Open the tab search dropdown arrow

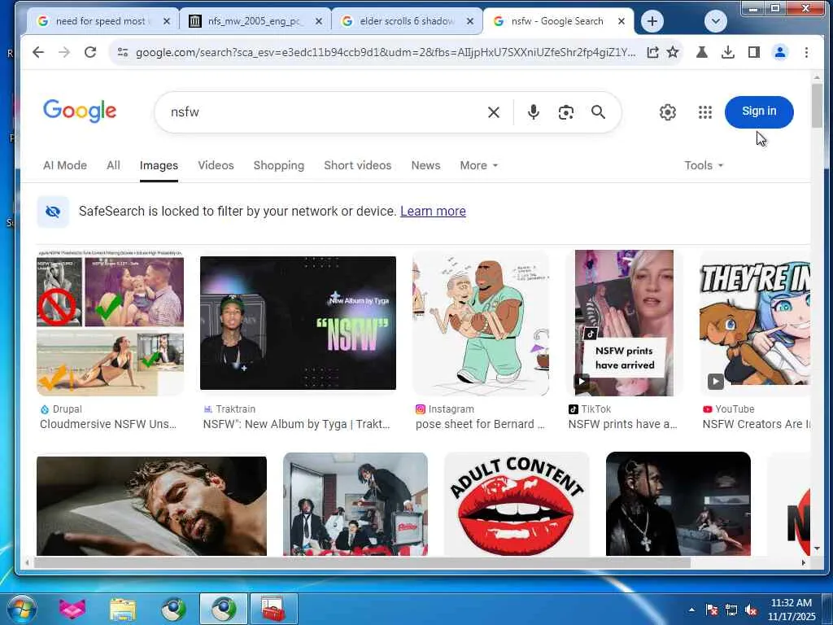[716, 21]
